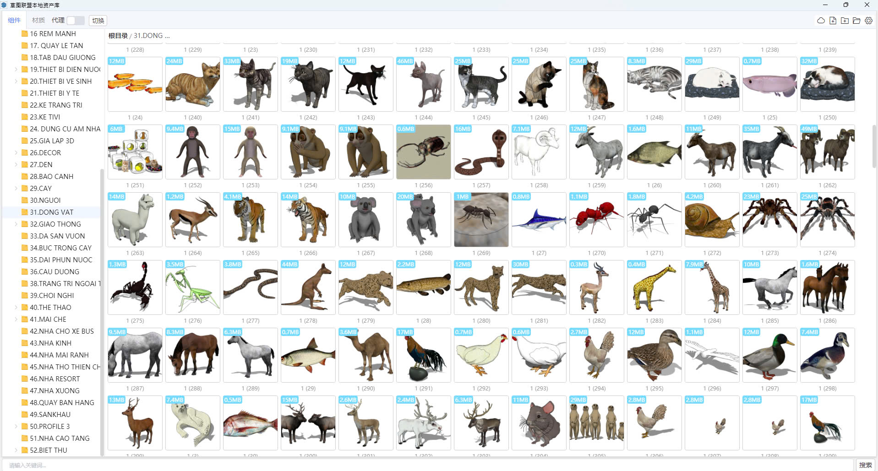Expand the 19.THIET BI DIEN folder
This screenshot has height=471, width=878.
(16, 70)
